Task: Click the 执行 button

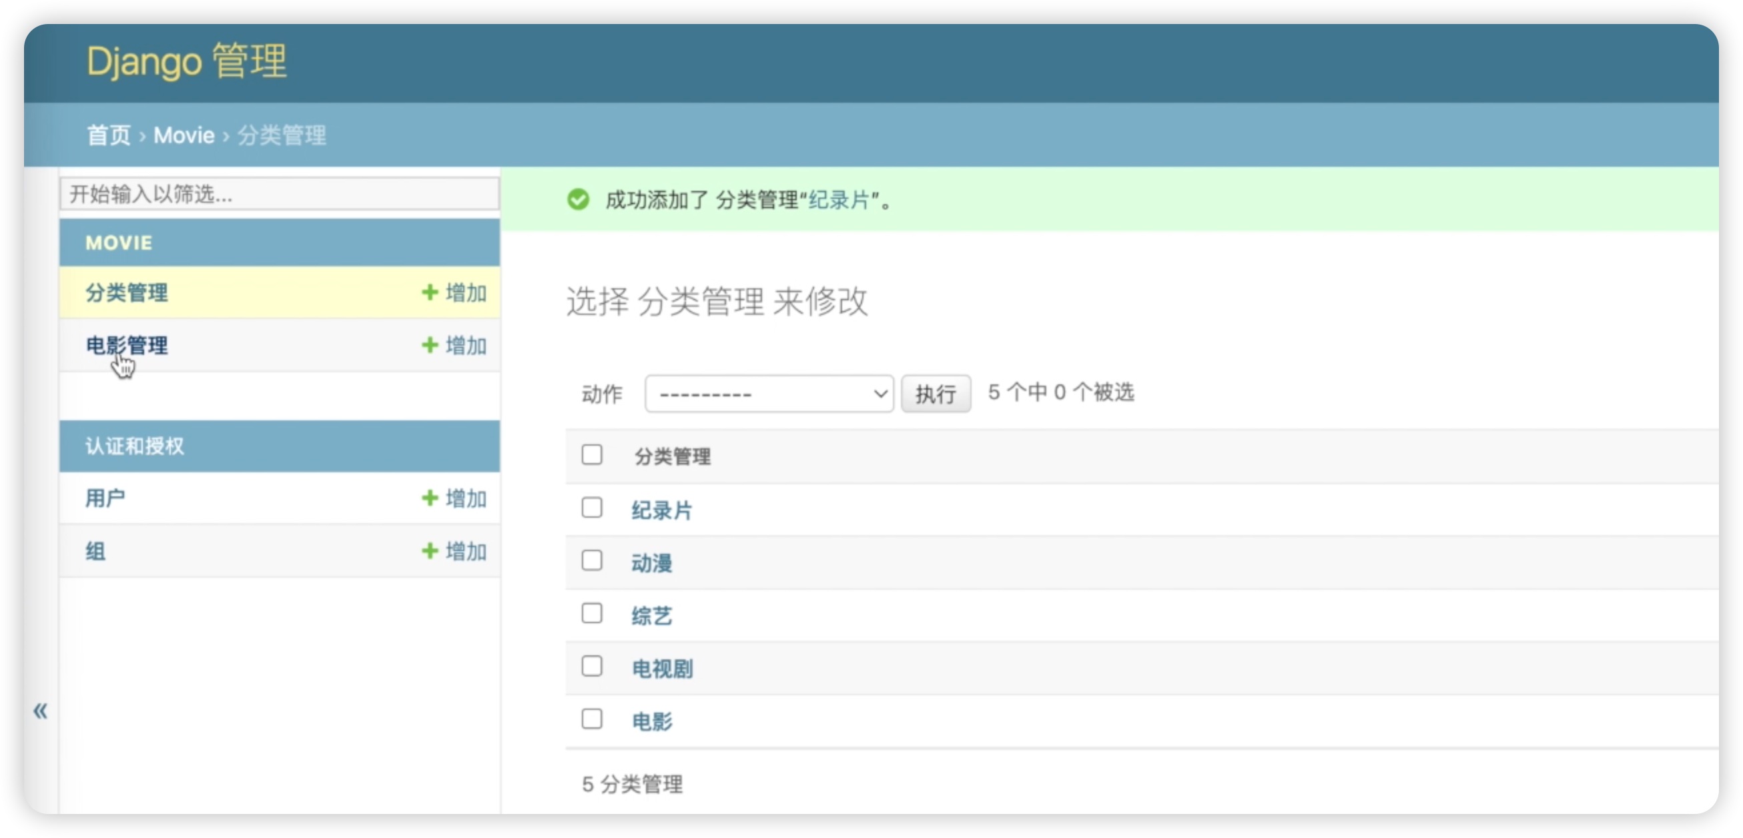Action: (x=936, y=393)
